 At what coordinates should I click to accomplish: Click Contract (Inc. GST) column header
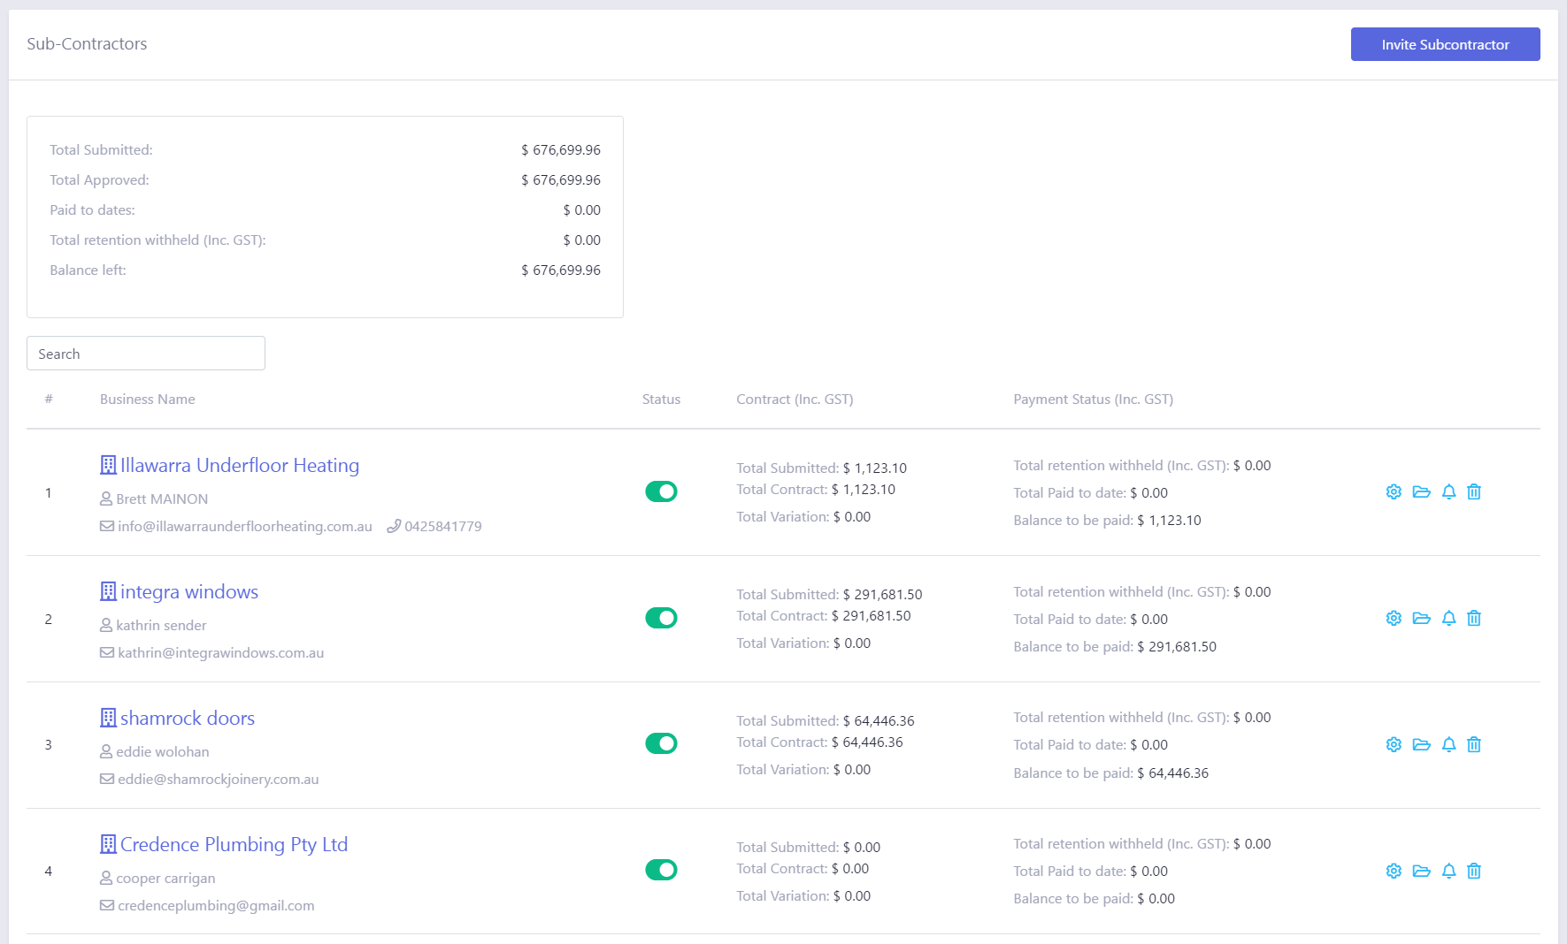click(x=795, y=400)
